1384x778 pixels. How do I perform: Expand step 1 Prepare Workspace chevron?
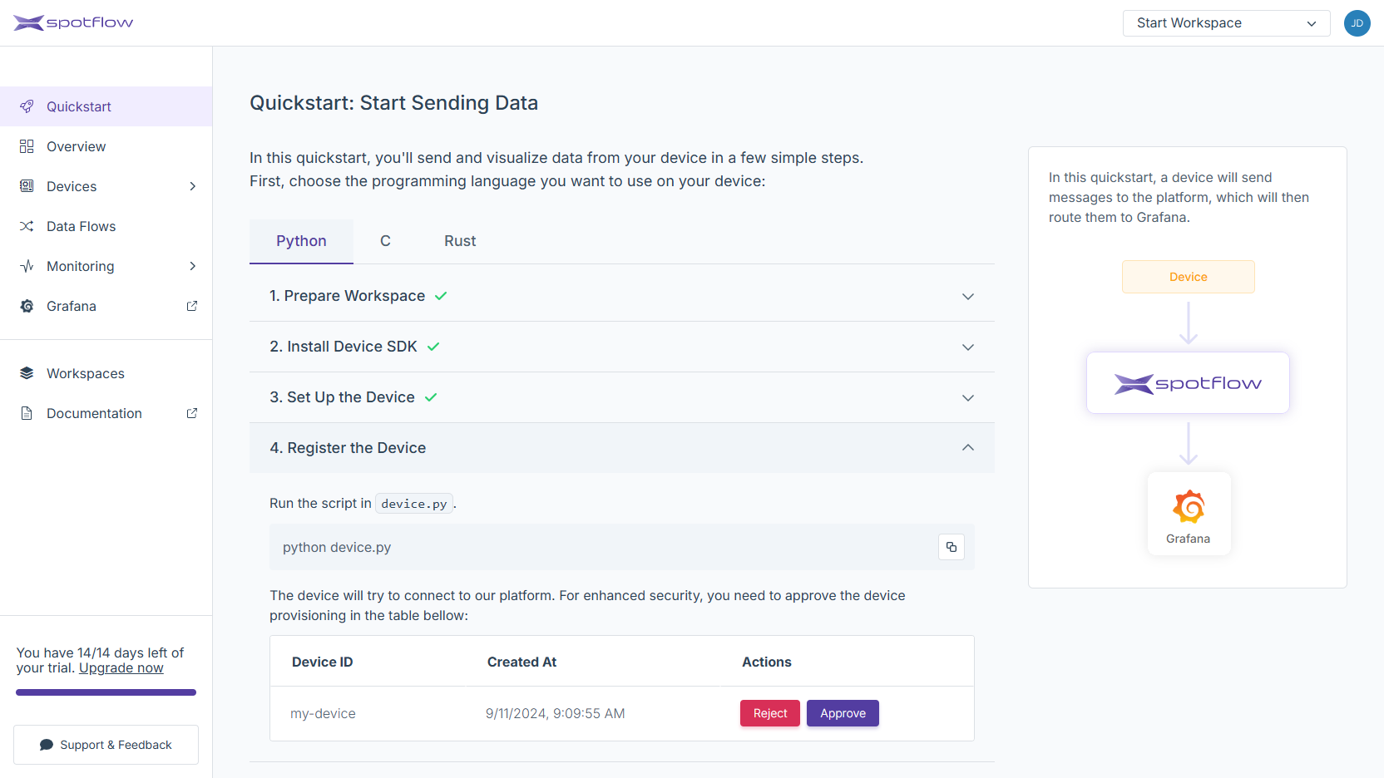click(x=968, y=297)
